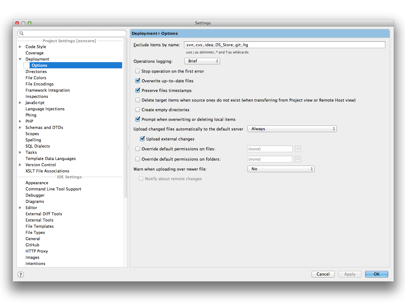Screen dimensions: 405x306
Task: Open Debugger settings
Action: (x=35, y=195)
